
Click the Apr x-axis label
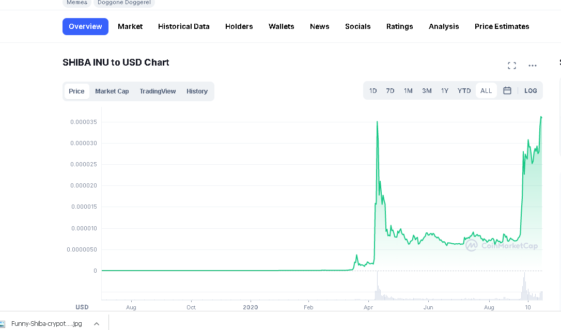pos(368,307)
